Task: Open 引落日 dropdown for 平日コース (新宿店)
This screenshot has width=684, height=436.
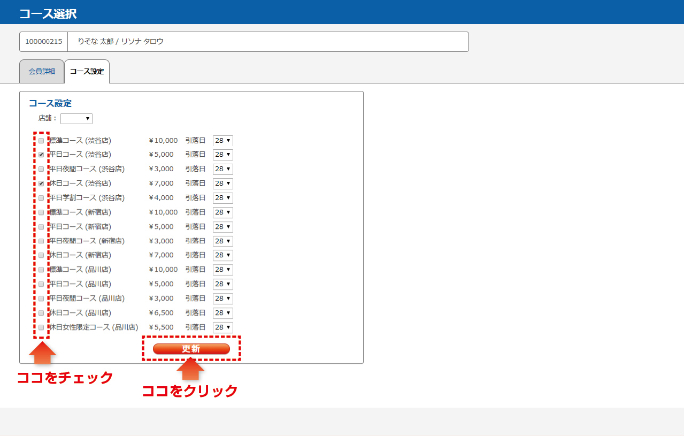Action: click(x=223, y=227)
